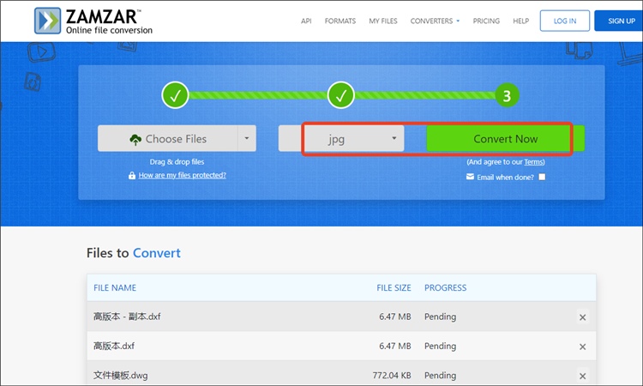Click the lock icon beside file protection link
The height and width of the screenshot is (386, 643).
(x=131, y=175)
